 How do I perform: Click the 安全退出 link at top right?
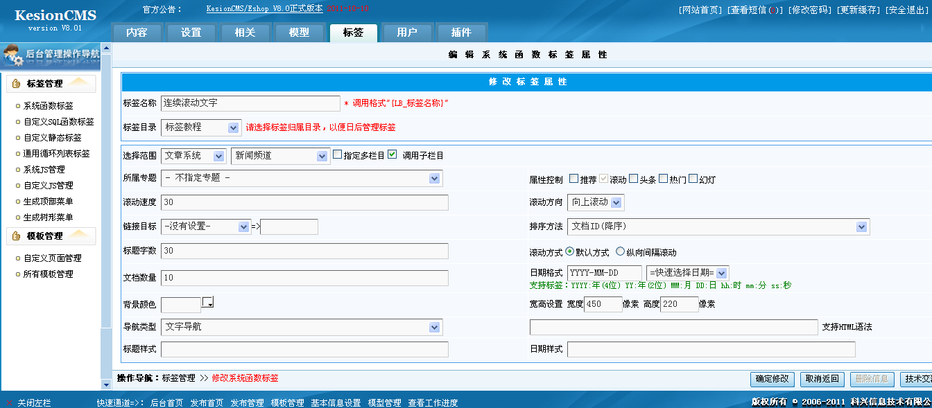click(x=906, y=10)
